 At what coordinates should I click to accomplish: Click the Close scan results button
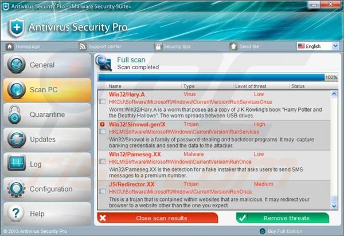pos(158,218)
